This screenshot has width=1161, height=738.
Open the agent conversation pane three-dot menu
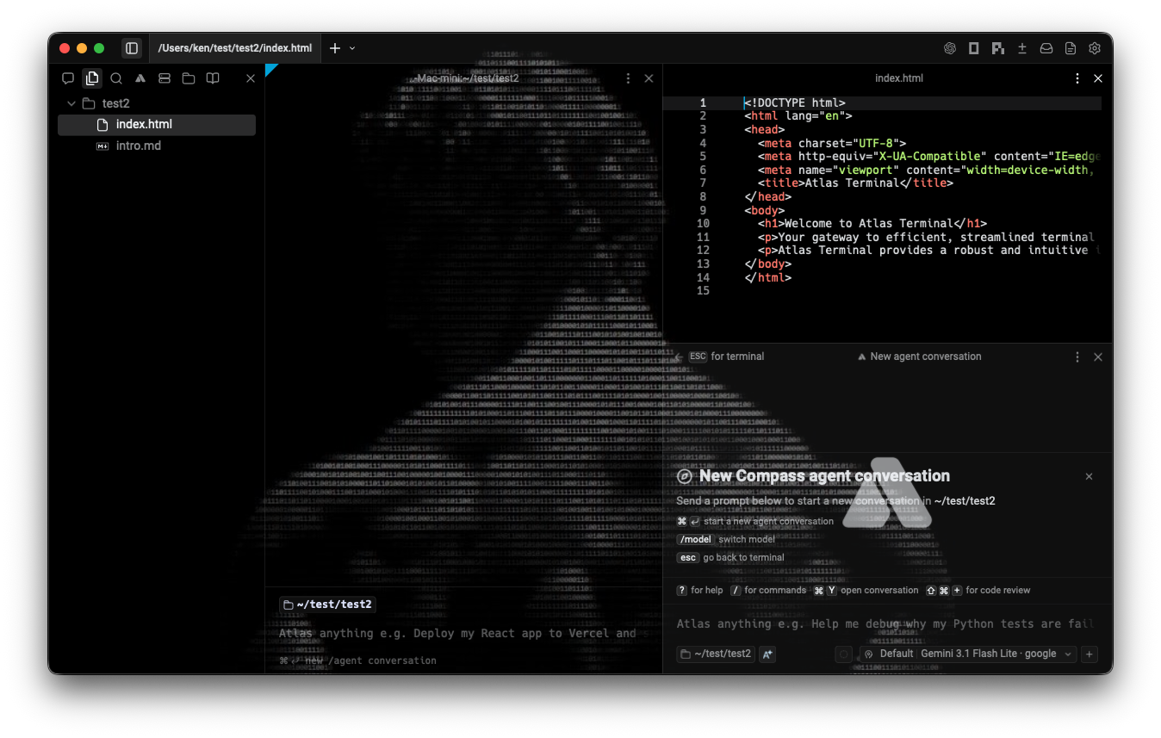tap(1077, 357)
